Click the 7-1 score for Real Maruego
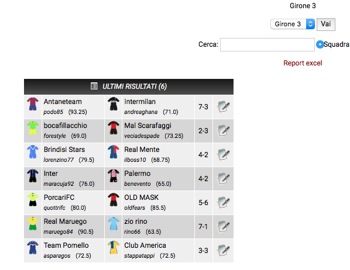The width and height of the screenshot is (350, 270). click(203, 227)
